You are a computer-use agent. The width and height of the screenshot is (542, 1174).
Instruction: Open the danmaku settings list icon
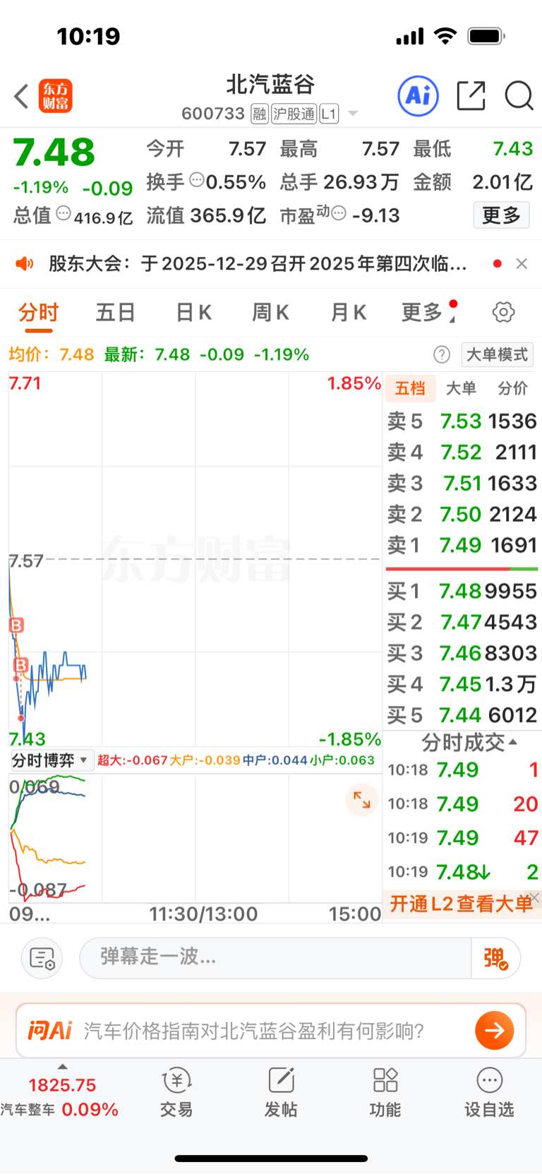[42, 958]
